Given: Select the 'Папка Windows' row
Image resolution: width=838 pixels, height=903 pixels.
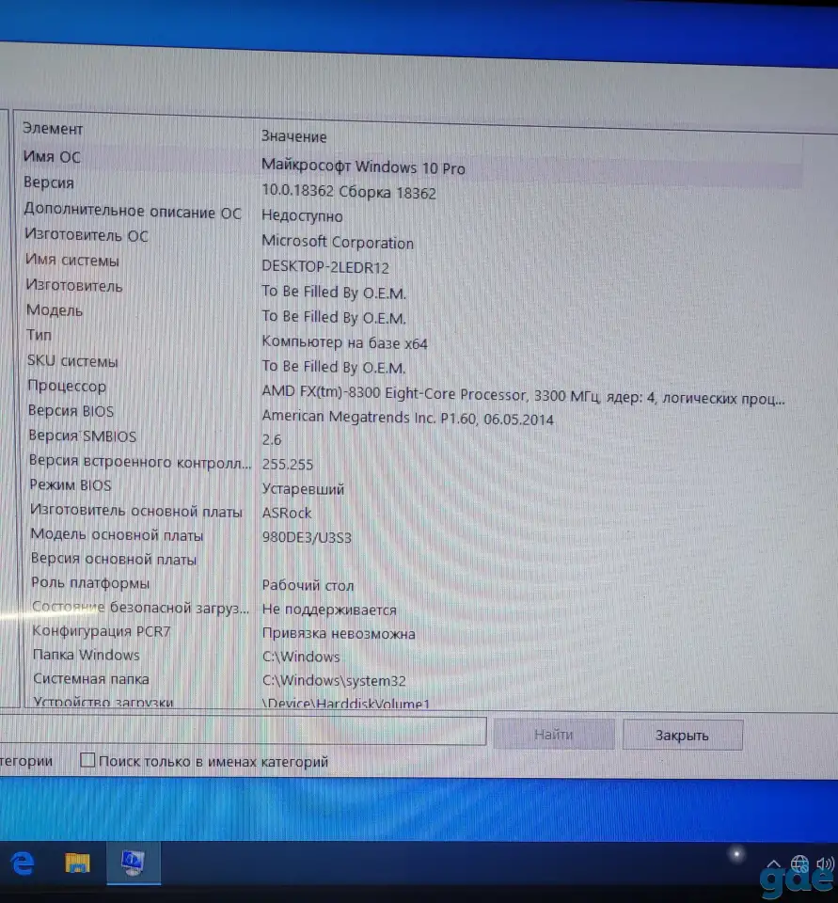Looking at the screenshot, I should pyautogui.click(x=87, y=655).
